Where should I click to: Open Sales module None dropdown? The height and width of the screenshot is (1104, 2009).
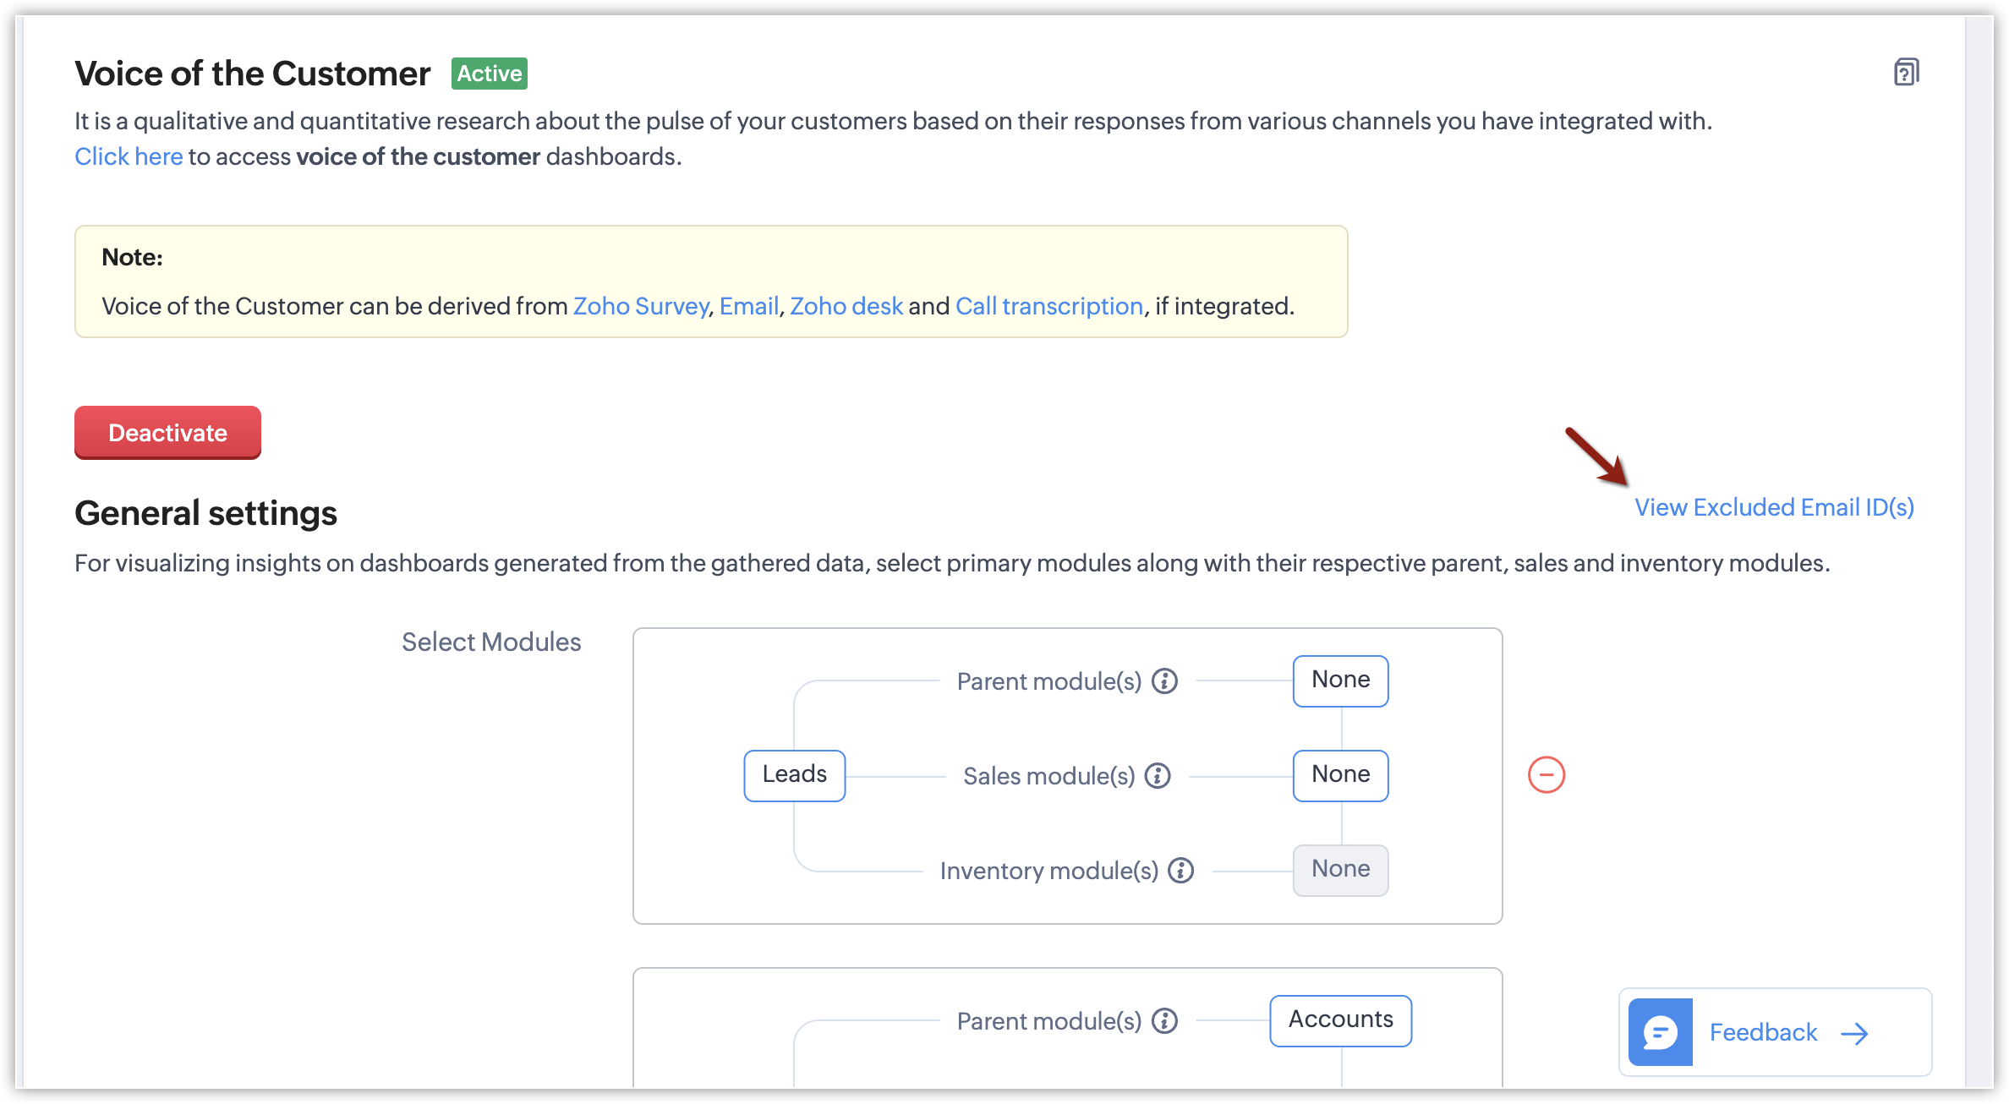1340,775
